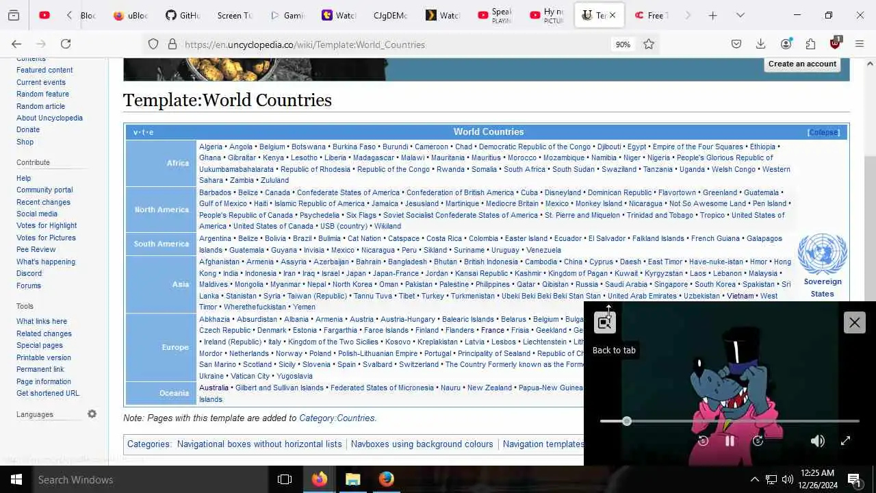
Task: Pause the picture-in-picture video
Action: [730, 441]
